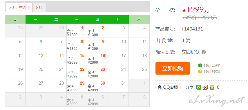This screenshot has width=248, height=110.
Task: Click the green info icon beside 预订流程
Action: (200, 65)
